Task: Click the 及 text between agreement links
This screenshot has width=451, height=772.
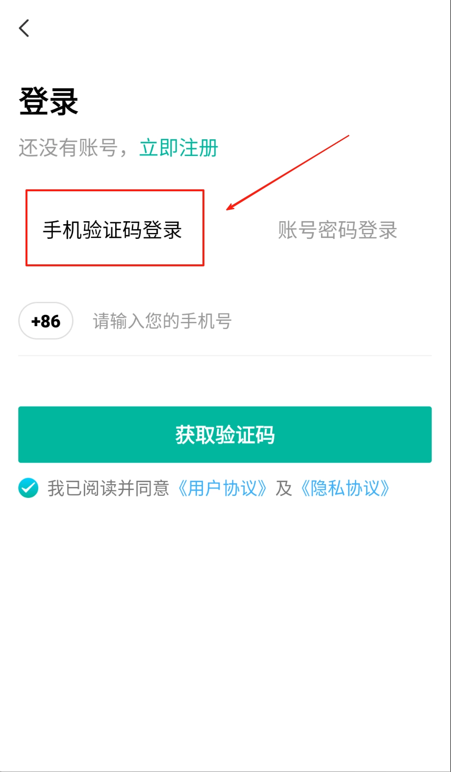Action: pos(283,489)
